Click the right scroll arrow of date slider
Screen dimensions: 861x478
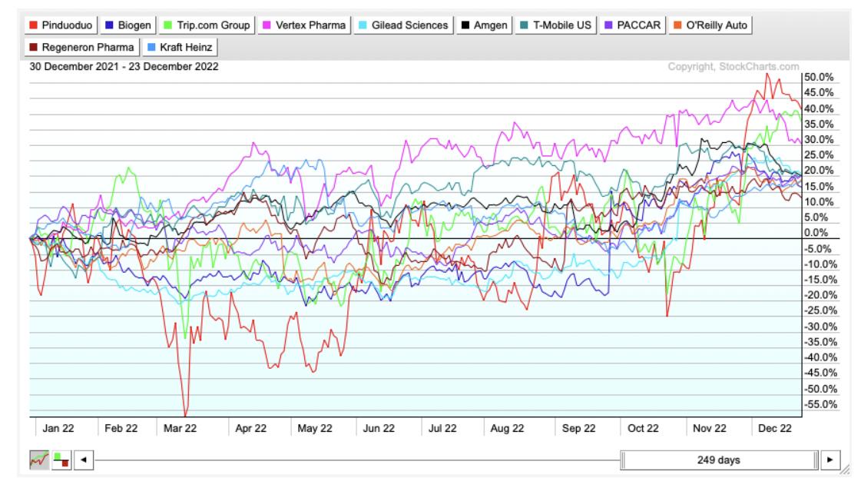[830, 460]
